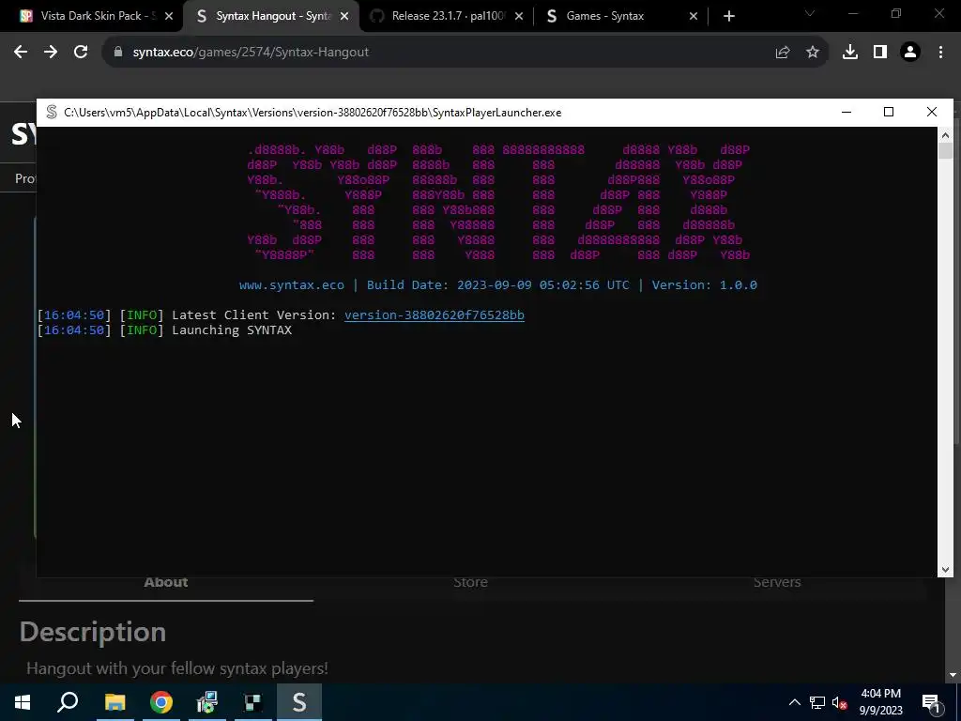
Task: Open network status tray icon
Action: (817, 702)
